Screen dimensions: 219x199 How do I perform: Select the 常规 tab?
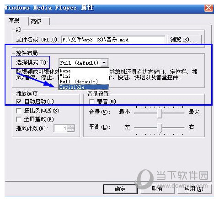(x=16, y=20)
